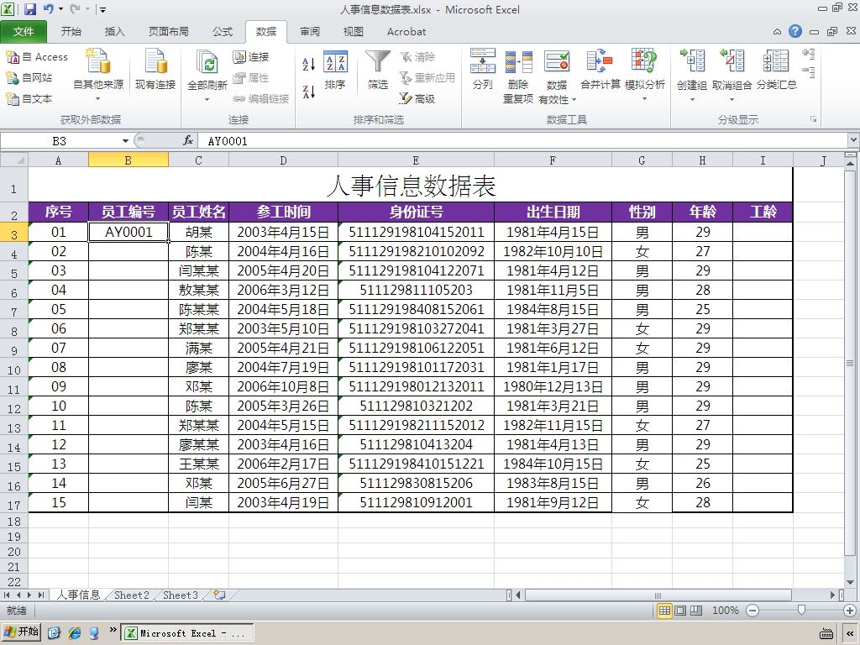Click Data Validation (数据有效性) icon
Image resolution: width=860 pixels, height=645 pixels.
(557, 61)
